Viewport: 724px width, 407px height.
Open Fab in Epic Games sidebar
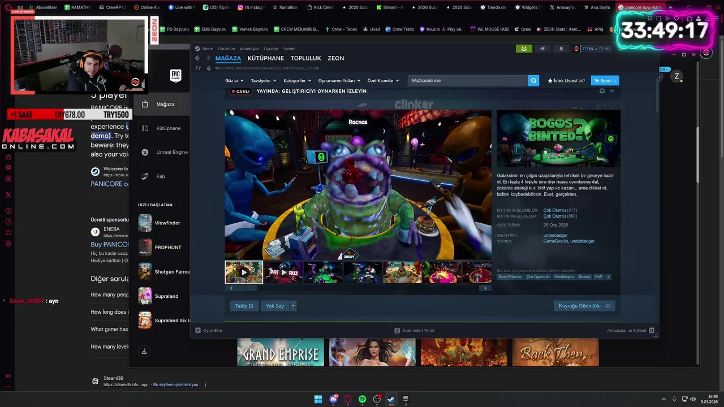tap(153, 176)
